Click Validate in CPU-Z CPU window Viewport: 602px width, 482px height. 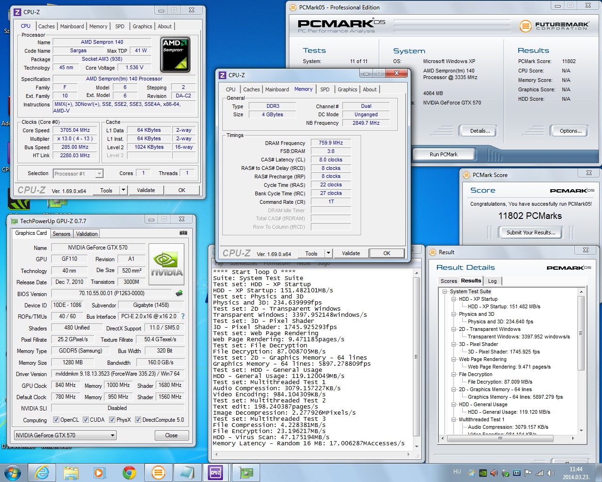point(146,190)
